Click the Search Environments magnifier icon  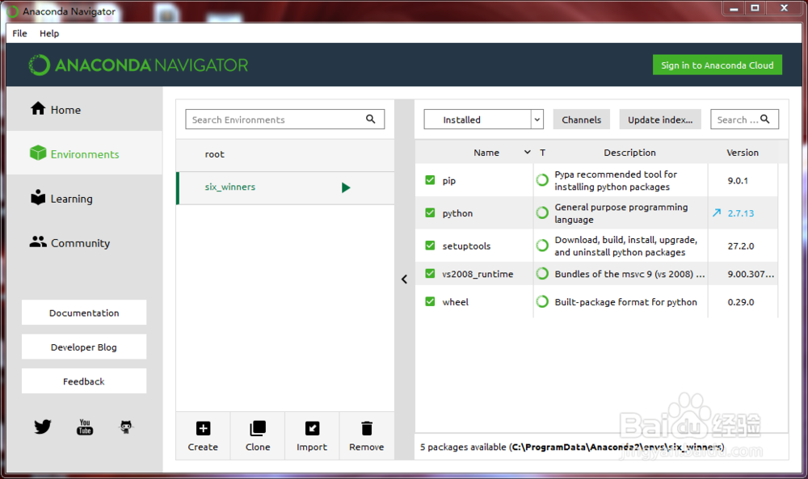click(x=371, y=119)
